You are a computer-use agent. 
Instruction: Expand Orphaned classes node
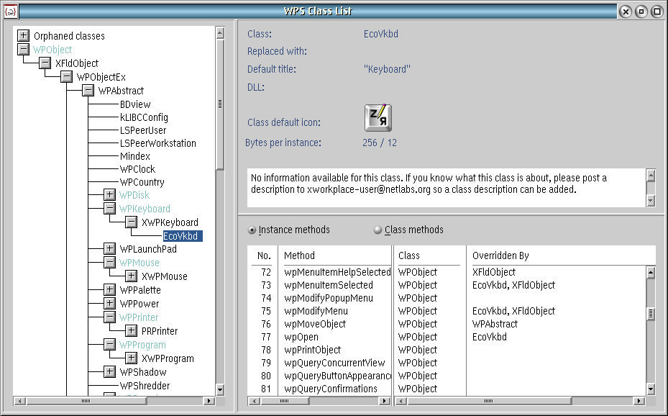[24, 35]
